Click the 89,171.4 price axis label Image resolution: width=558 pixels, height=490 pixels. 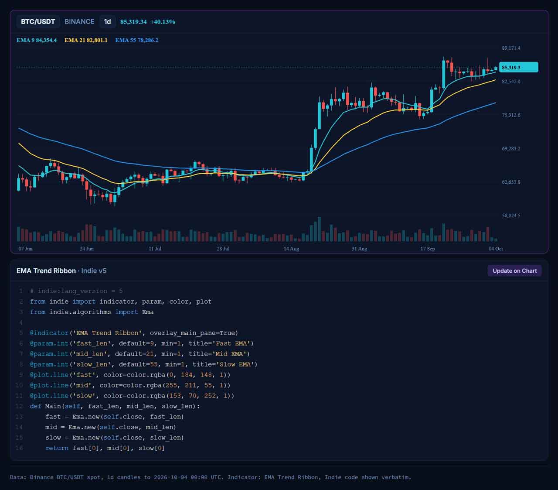[511, 48]
